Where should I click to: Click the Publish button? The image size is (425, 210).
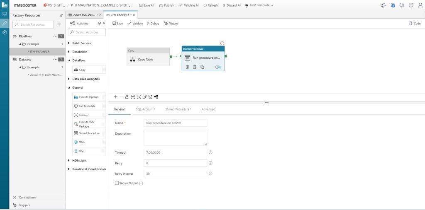[x=167, y=5]
